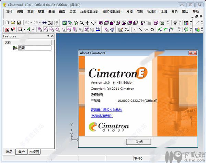Choose the dashed-box selection tool
Image resolution: width=206 pixels, height=163 pixels.
[x=20, y=30]
